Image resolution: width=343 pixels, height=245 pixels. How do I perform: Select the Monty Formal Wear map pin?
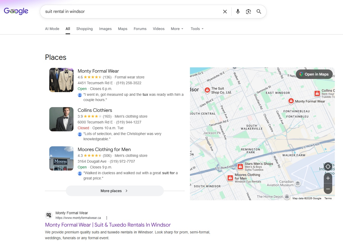(x=291, y=101)
